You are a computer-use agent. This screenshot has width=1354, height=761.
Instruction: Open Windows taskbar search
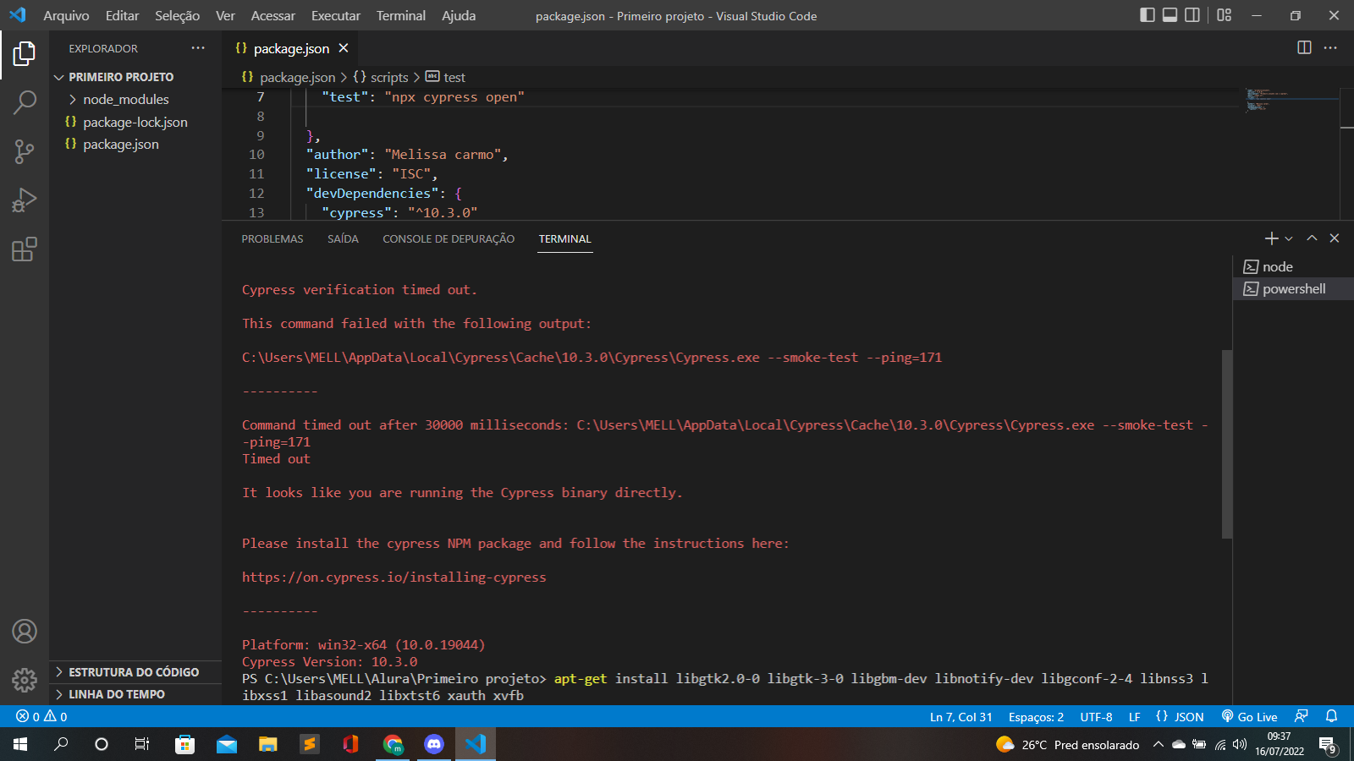[61, 744]
